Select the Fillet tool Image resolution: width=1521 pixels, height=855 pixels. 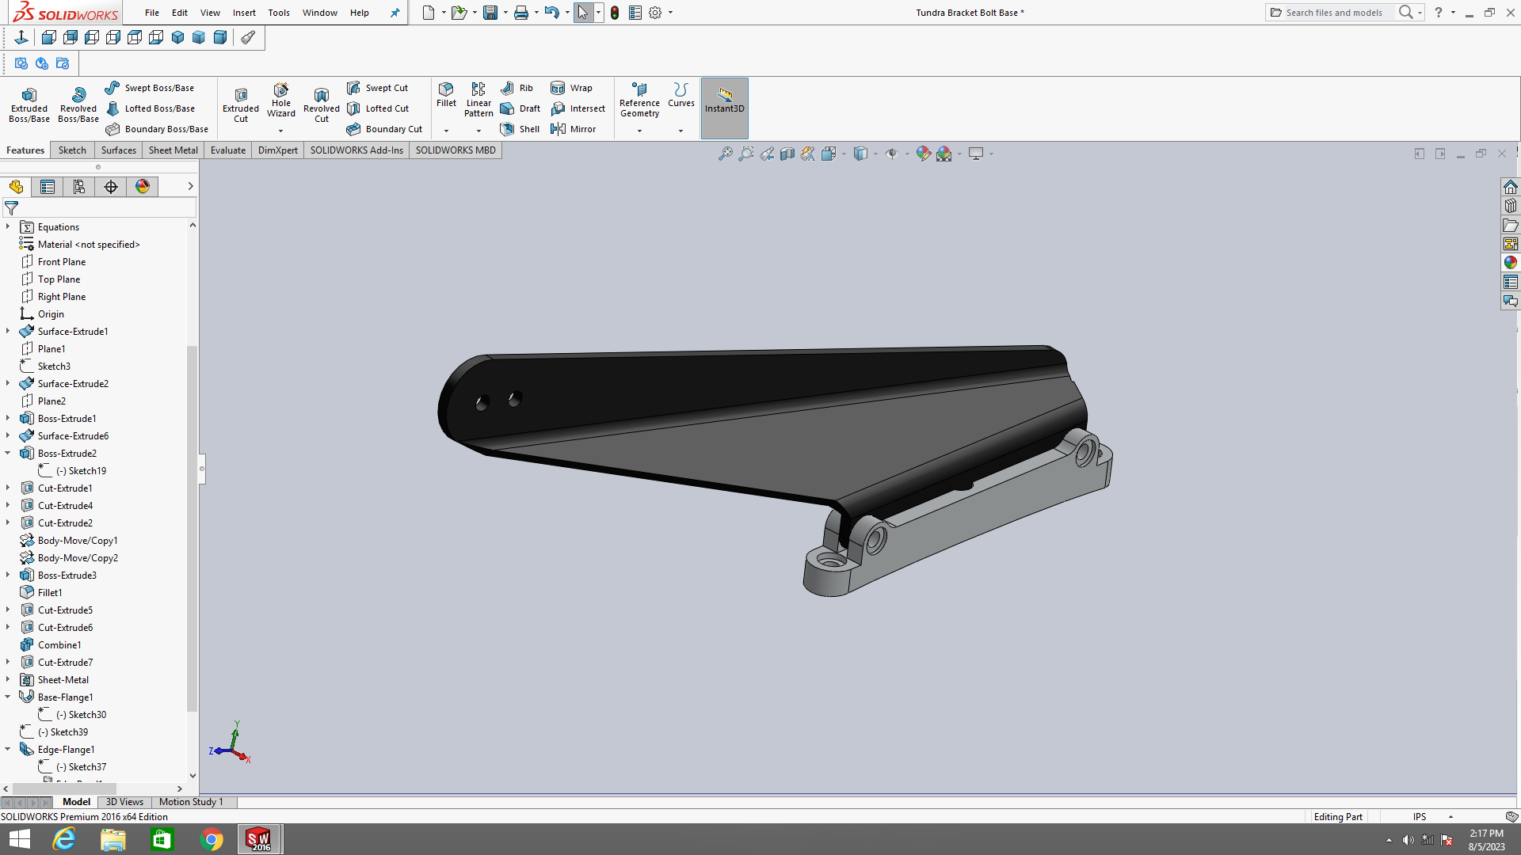point(446,95)
